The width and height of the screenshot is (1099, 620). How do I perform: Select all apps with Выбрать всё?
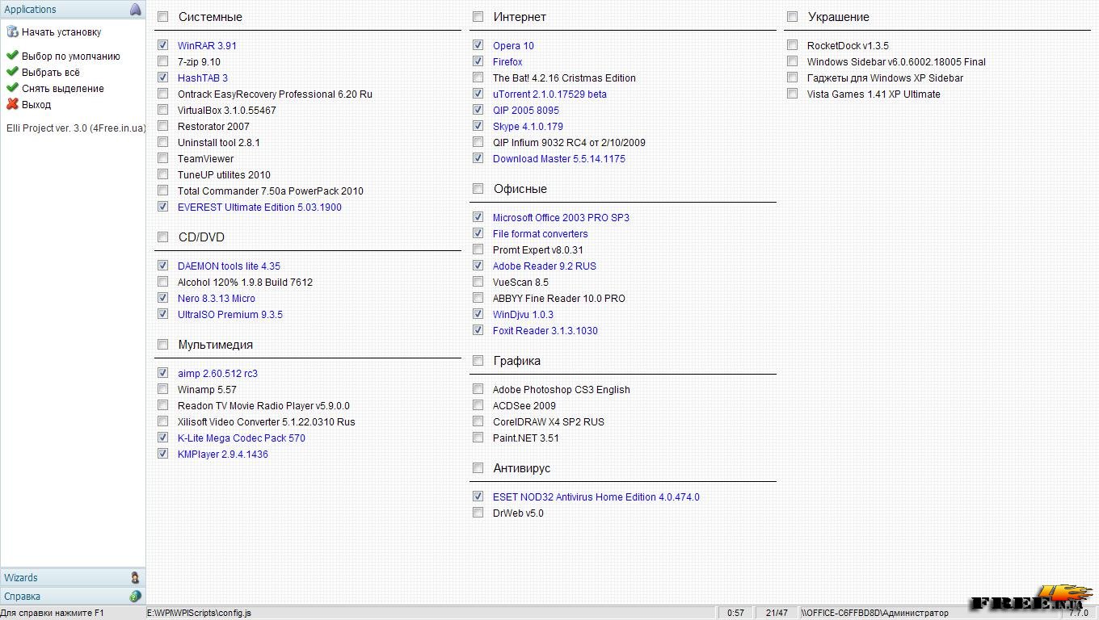pyautogui.click(x=51, y=73)
